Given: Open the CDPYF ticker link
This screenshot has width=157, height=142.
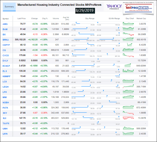Looking at the screenshot, I should [6, 45].
